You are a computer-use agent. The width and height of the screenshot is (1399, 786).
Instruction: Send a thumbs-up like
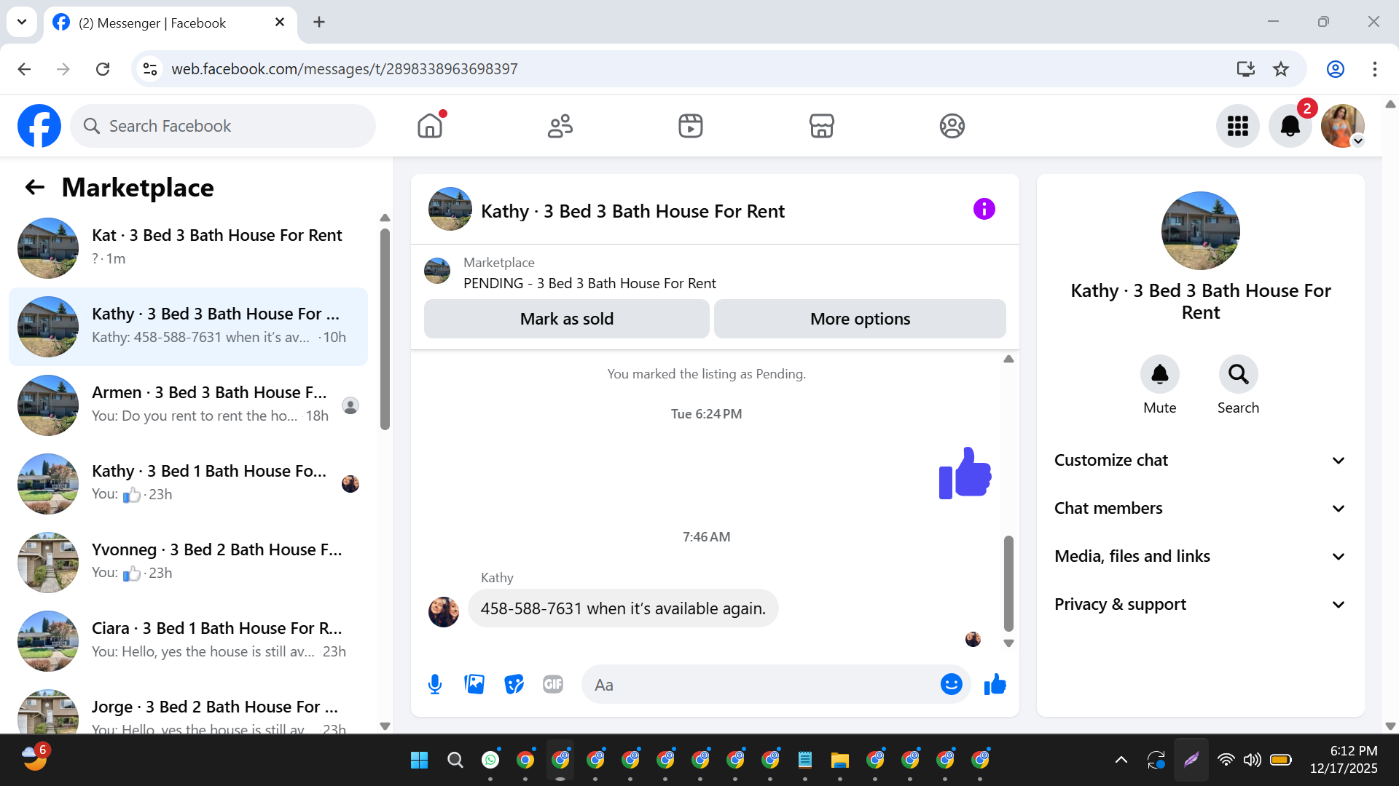tap(995, 684)
